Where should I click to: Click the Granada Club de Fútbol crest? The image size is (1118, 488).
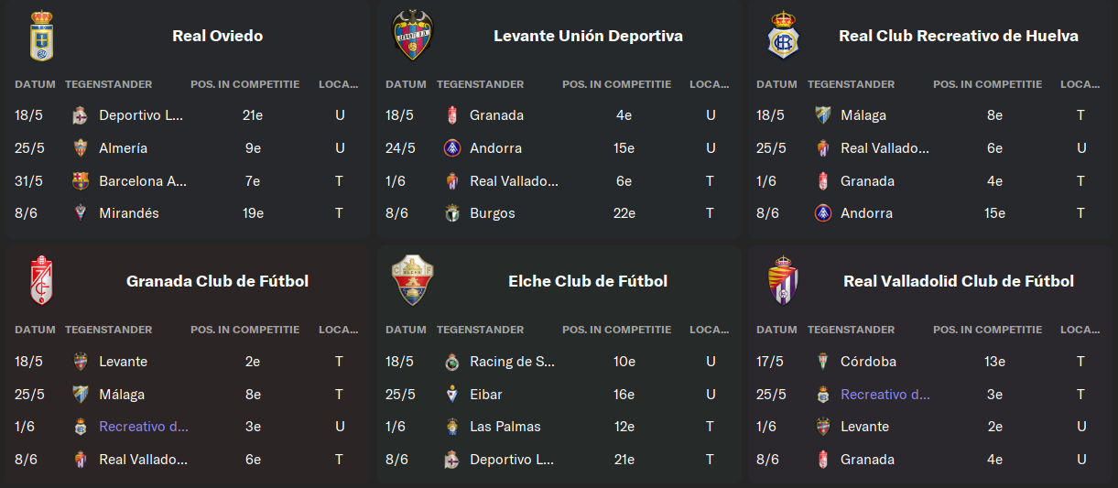click(x=41, y=281)
